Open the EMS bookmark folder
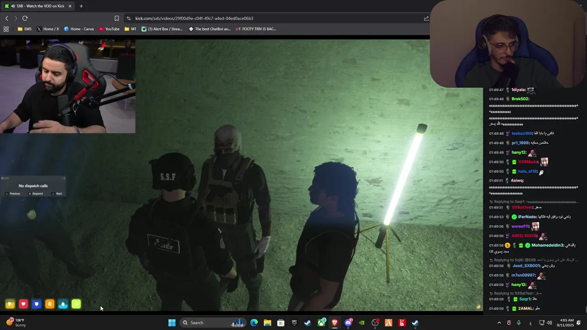The image size is (587, 330). click(x=25, y=29)
